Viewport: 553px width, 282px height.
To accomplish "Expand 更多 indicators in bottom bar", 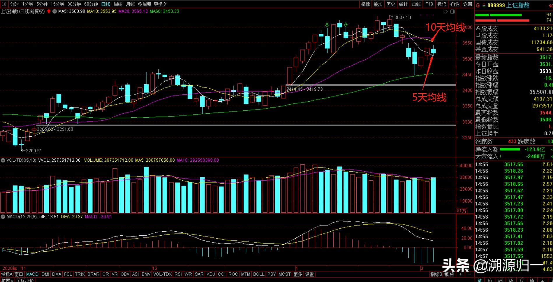I will 298,274.
